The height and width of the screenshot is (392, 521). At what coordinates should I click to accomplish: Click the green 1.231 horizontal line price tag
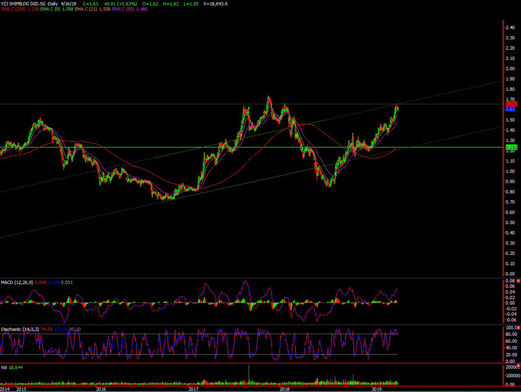click(511, 147)
